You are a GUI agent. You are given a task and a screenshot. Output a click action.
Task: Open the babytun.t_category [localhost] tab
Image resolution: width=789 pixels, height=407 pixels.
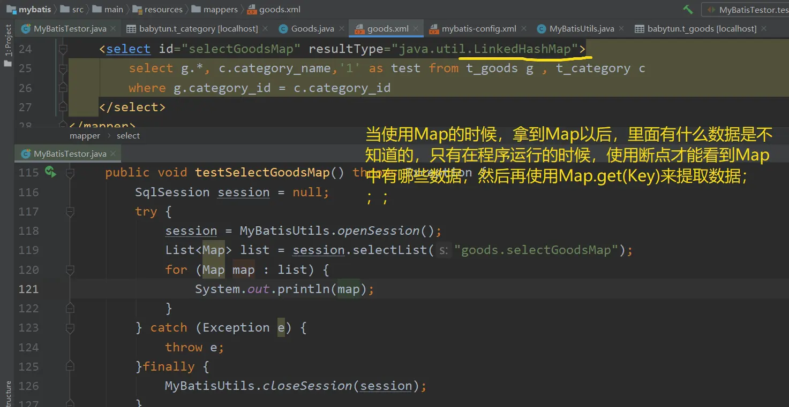(198, 28)
